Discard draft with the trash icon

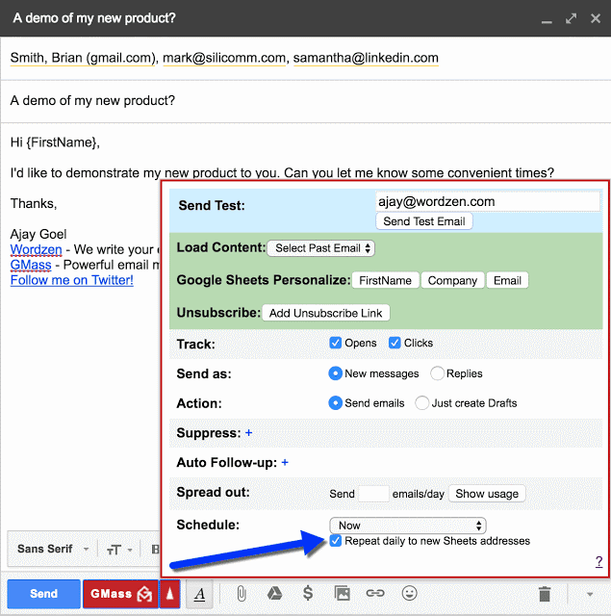pos(545,594)
